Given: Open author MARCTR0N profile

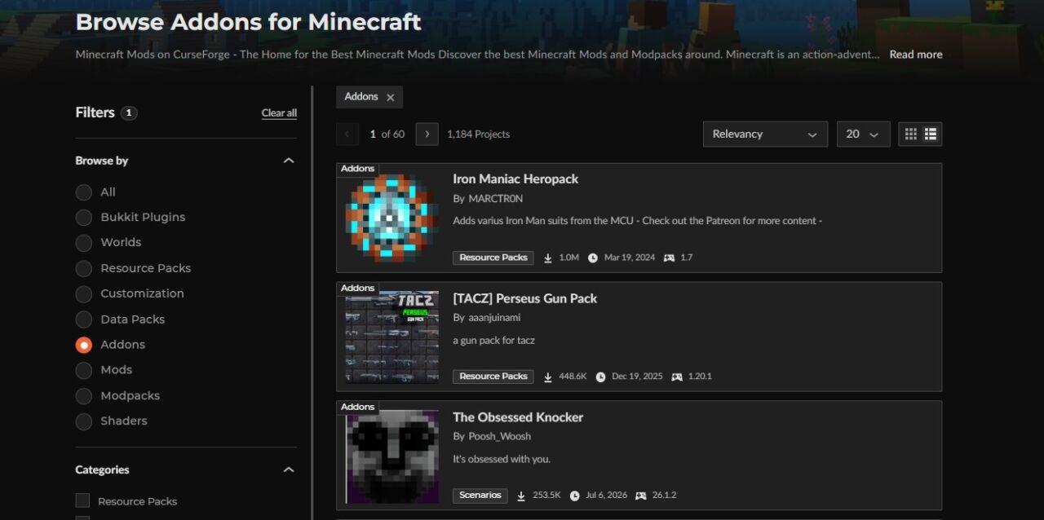Looking at the screenshot, I should 496,199.
